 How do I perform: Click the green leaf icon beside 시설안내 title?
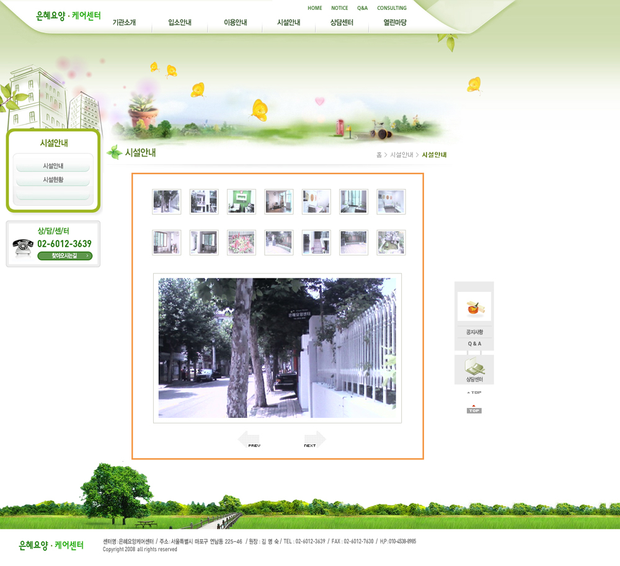pos(114,153)
